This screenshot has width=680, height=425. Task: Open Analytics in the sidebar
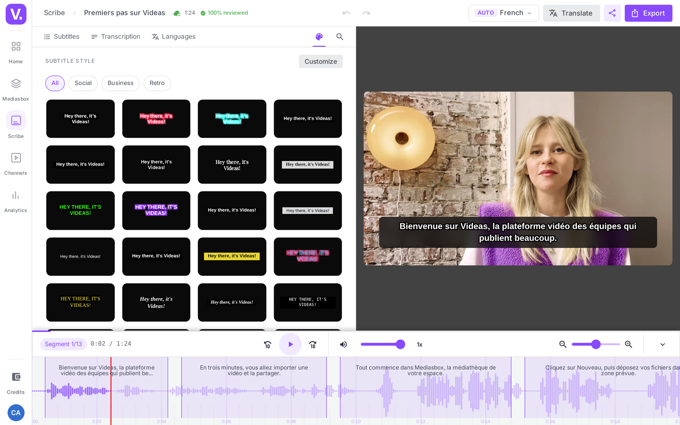click(x=16, y=201)
